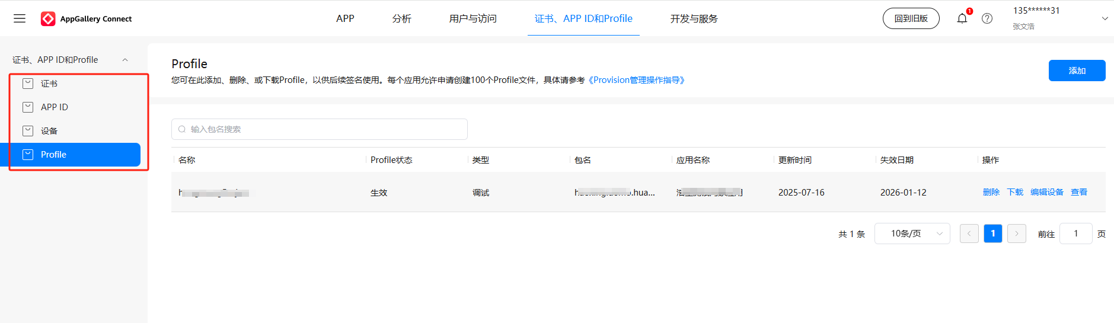Click the 调试 type cell

click(x=481, y=193)
